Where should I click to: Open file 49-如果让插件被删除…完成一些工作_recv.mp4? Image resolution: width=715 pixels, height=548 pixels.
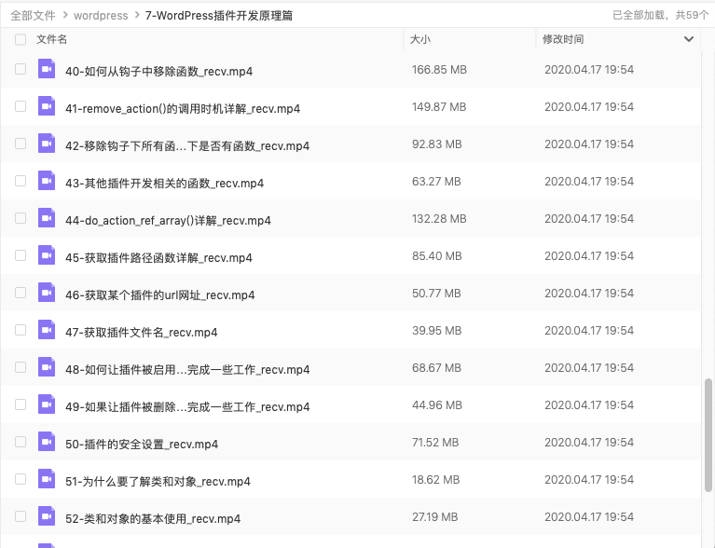pyautogui.click(x=187, y=406)
